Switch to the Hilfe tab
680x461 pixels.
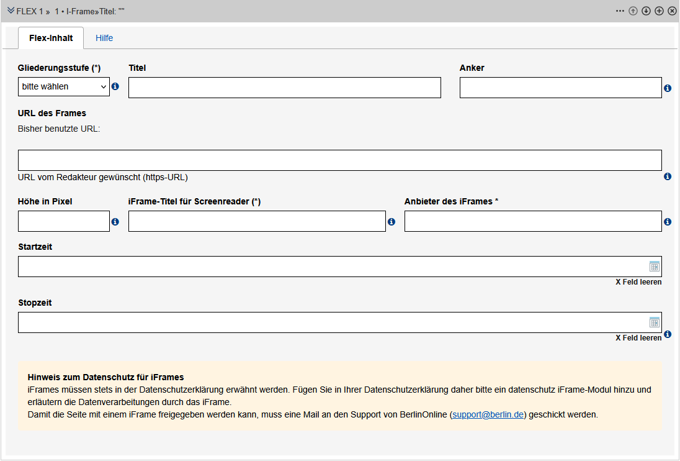[x=104, y=38]
